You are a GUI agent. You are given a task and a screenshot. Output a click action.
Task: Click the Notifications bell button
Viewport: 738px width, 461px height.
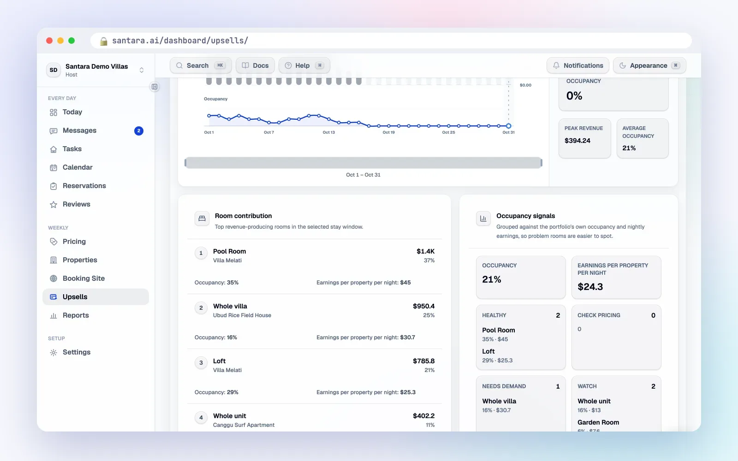pyautogui.click(x=578, y=65)
